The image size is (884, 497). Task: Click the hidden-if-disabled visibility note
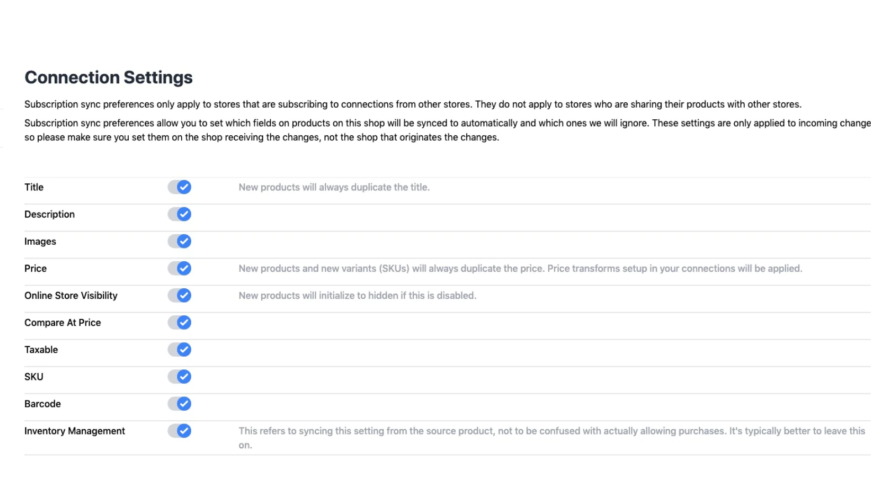pos(357,295)
